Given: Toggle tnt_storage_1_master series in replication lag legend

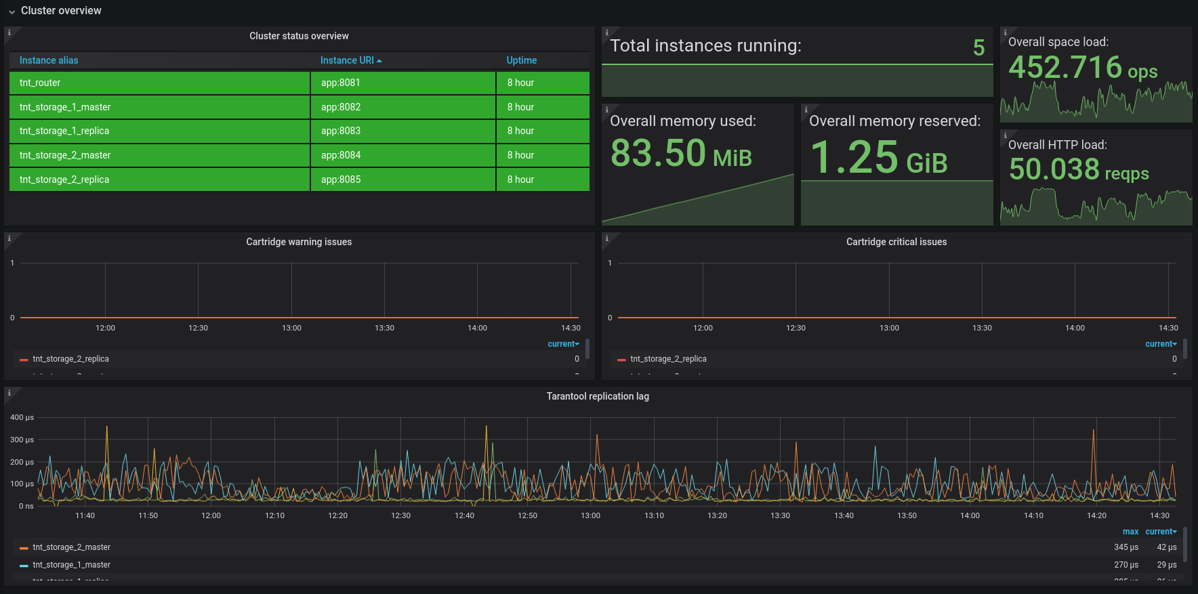Looking at the screenshot, I should [71, 565].
